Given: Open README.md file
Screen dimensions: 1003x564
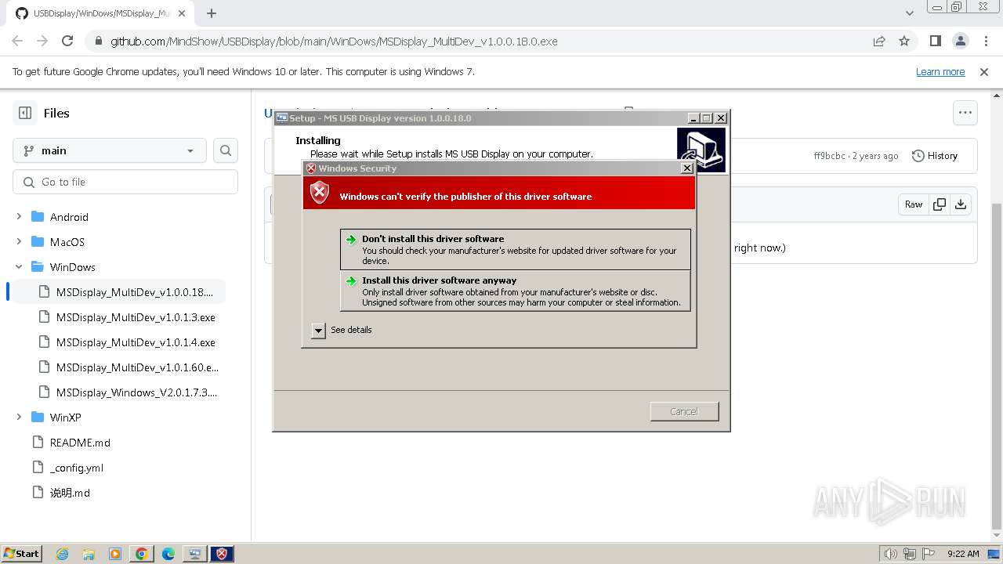Looking at the screenshot, I should (80, 443).
